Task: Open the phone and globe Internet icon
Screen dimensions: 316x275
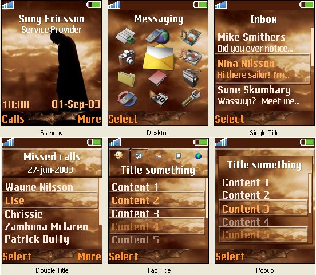Action: pos(159,36)
